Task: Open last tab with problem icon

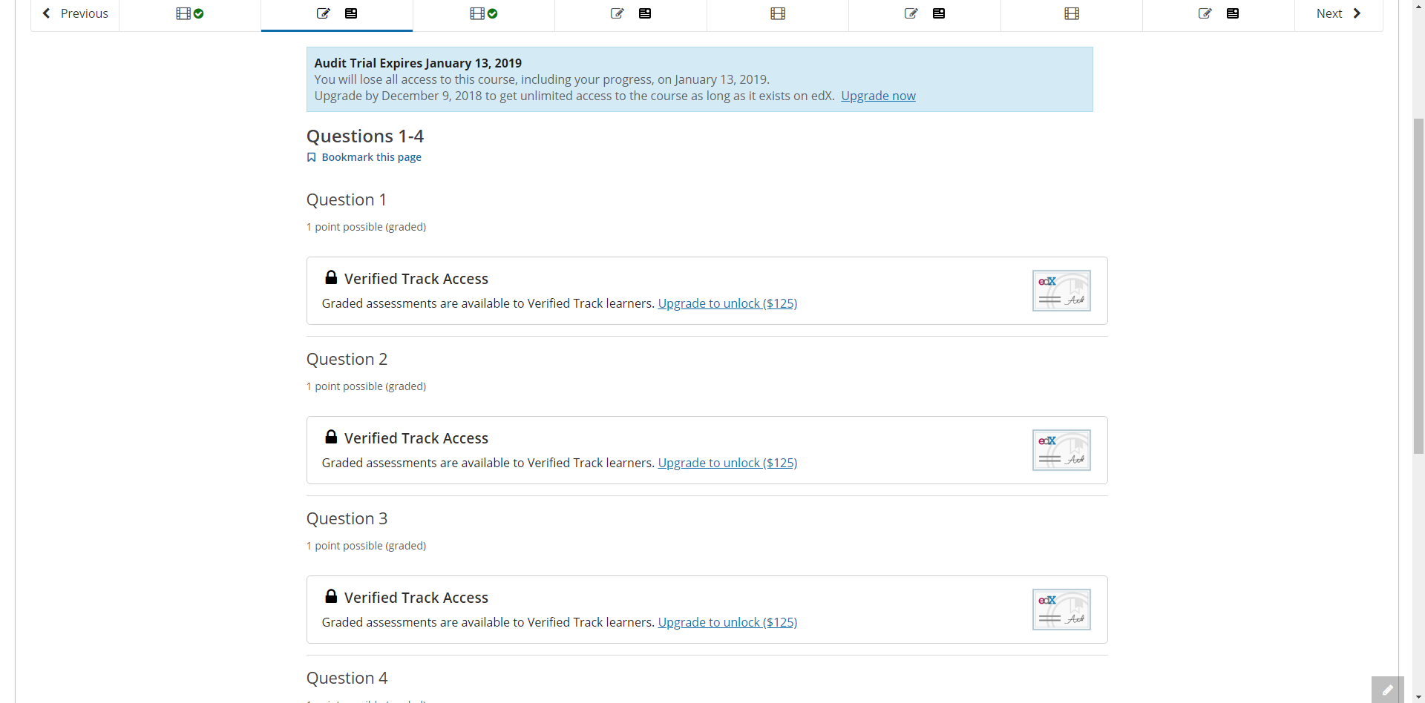Action: pyautogui.click(x=1219, y=14)
